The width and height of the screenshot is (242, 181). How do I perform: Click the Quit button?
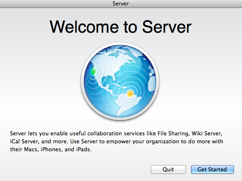coord(168,169)
